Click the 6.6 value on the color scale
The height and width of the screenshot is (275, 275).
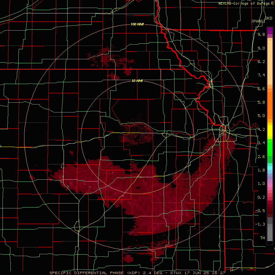pyautogui.click(x=261, y=89)
